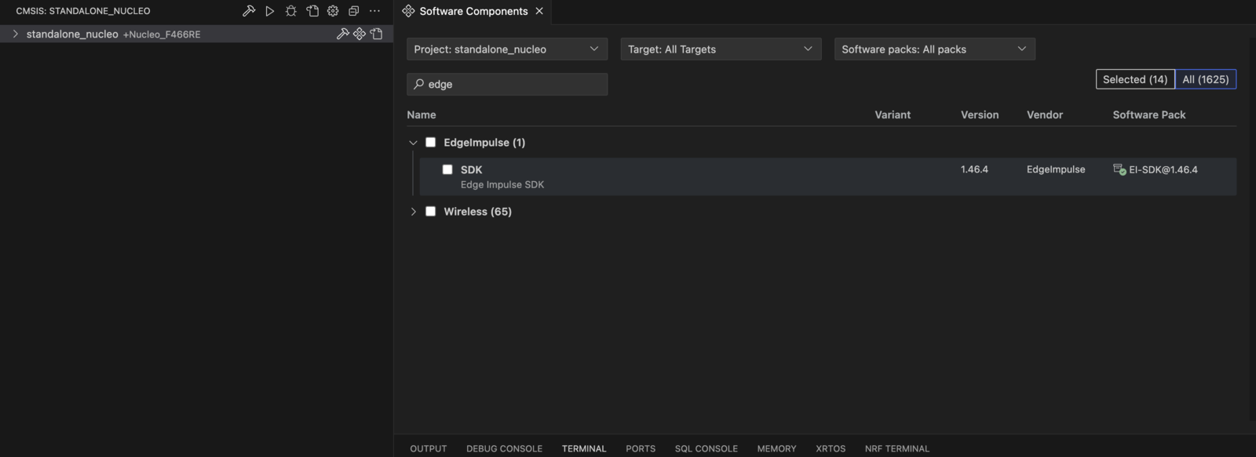1256x457 pixels.
Task: Open the three-dots more actions menu
Action: [x=374, y=11]
